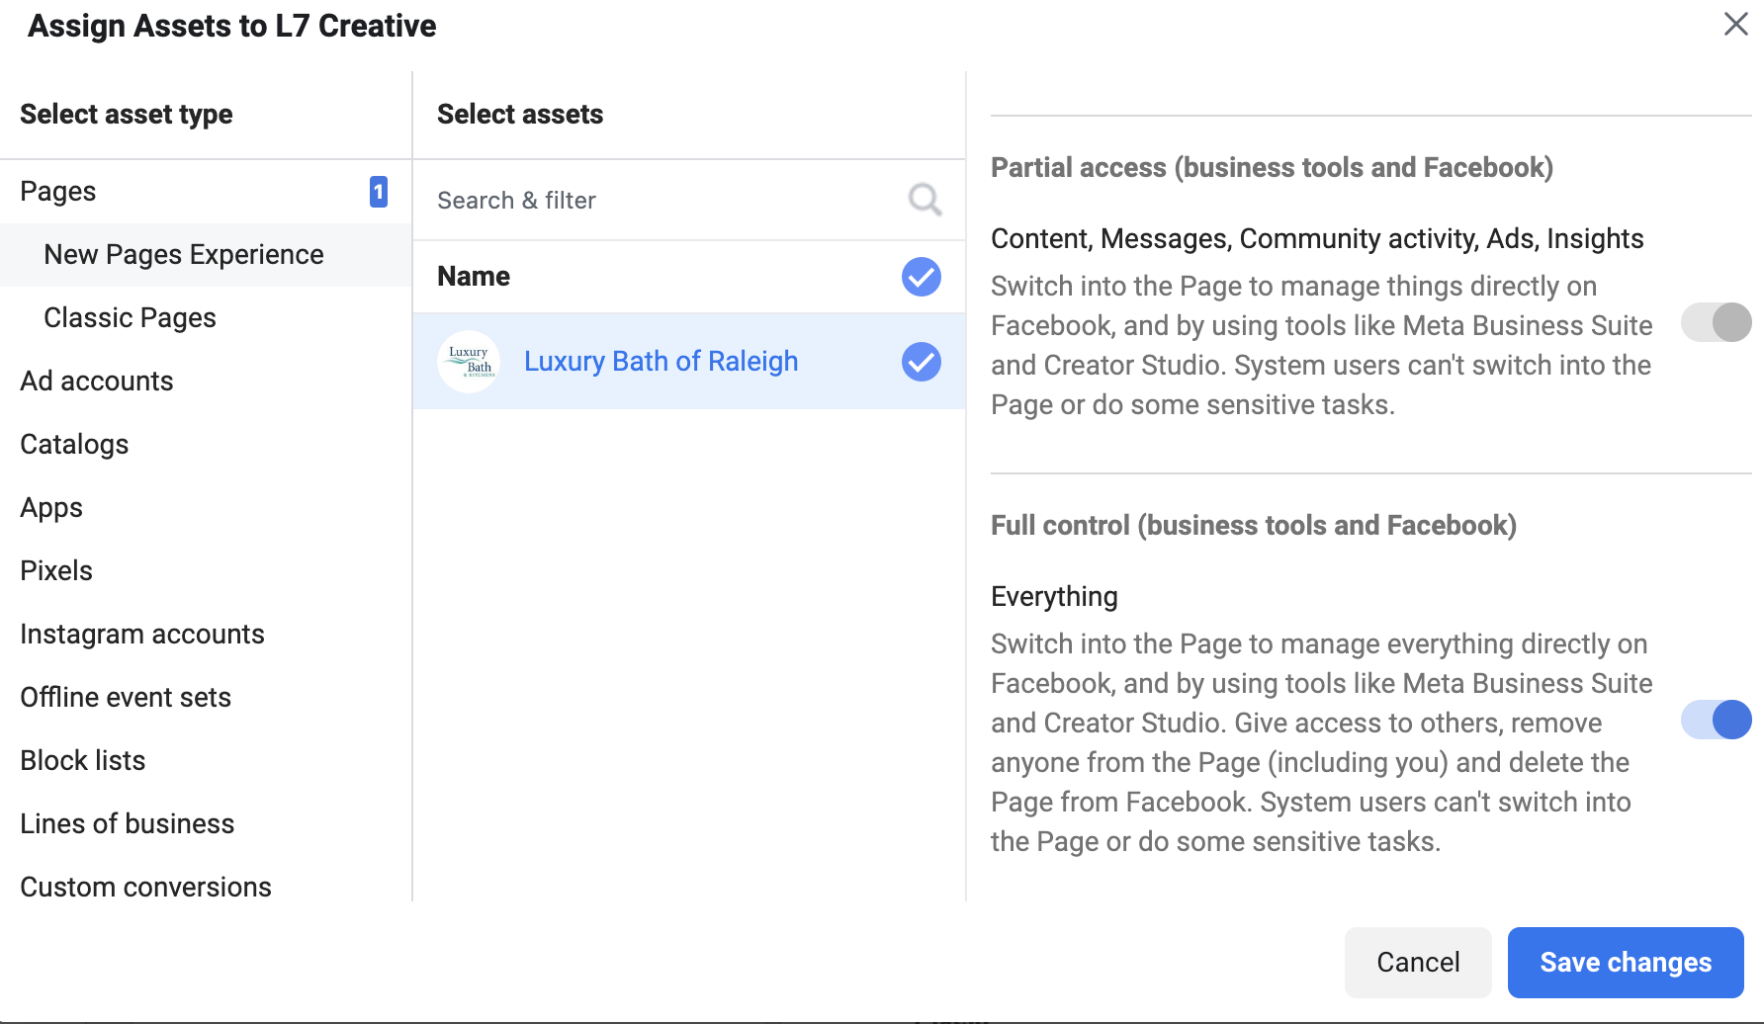Image resolution: width=1764 pixels, height=1024 pixels.
Task: Click the Pages count badge
Action: [377, 192]
